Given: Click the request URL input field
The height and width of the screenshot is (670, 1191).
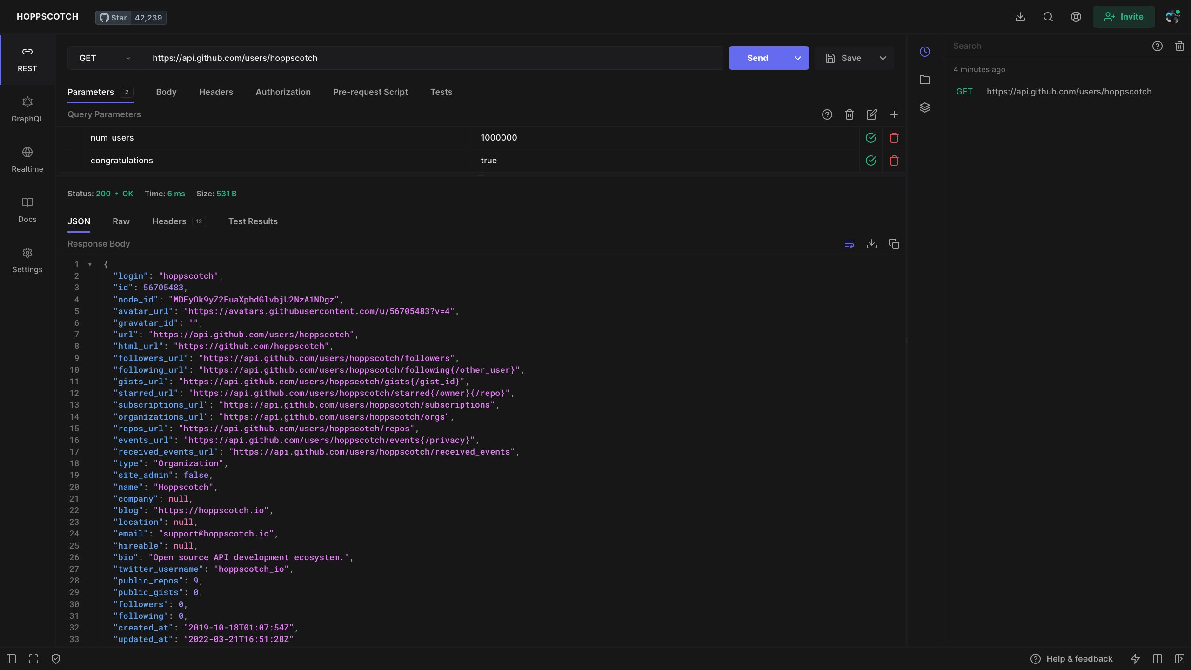Looking at the screenshot, I should click(432, 58).
